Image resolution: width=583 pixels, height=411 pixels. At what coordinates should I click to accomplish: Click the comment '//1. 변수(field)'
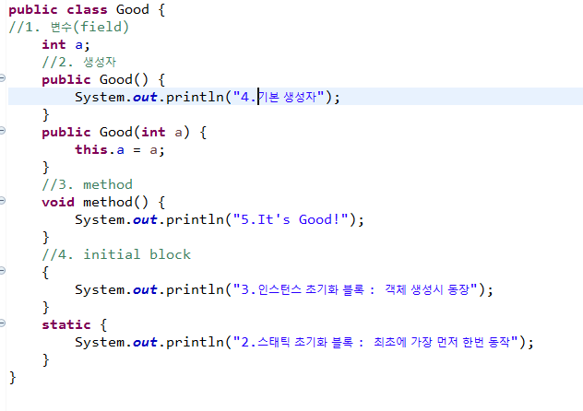tap(69, 27)
